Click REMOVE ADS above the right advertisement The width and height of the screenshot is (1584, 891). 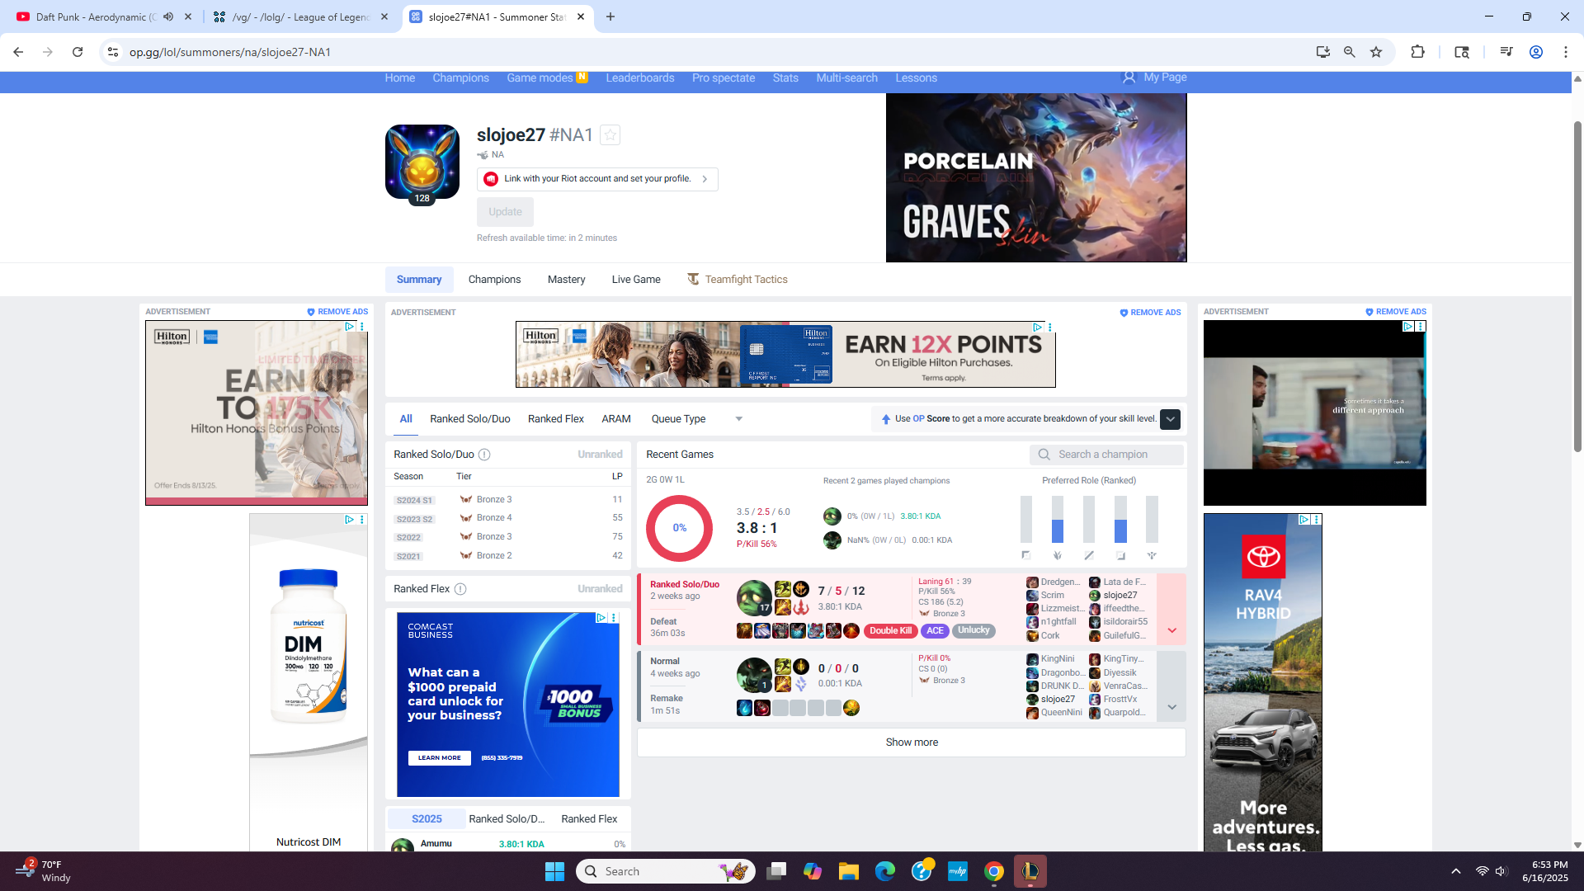1395,312
